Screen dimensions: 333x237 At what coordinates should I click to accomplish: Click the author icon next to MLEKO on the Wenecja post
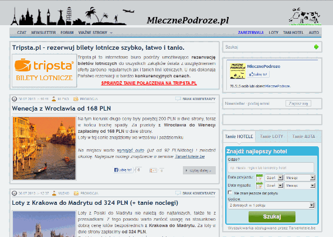click(x=54, y=99)
